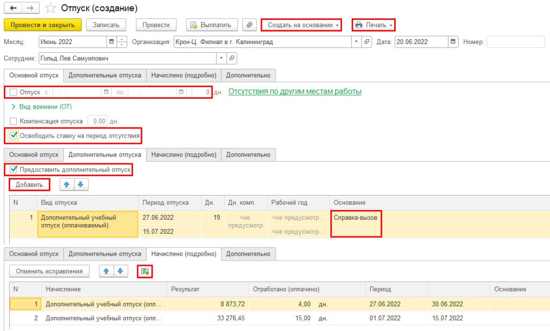The width and height of the screenshot is (550, 331).
Task: Select bottom section Дополнительно tab
Action: click(x=248, y=254)
